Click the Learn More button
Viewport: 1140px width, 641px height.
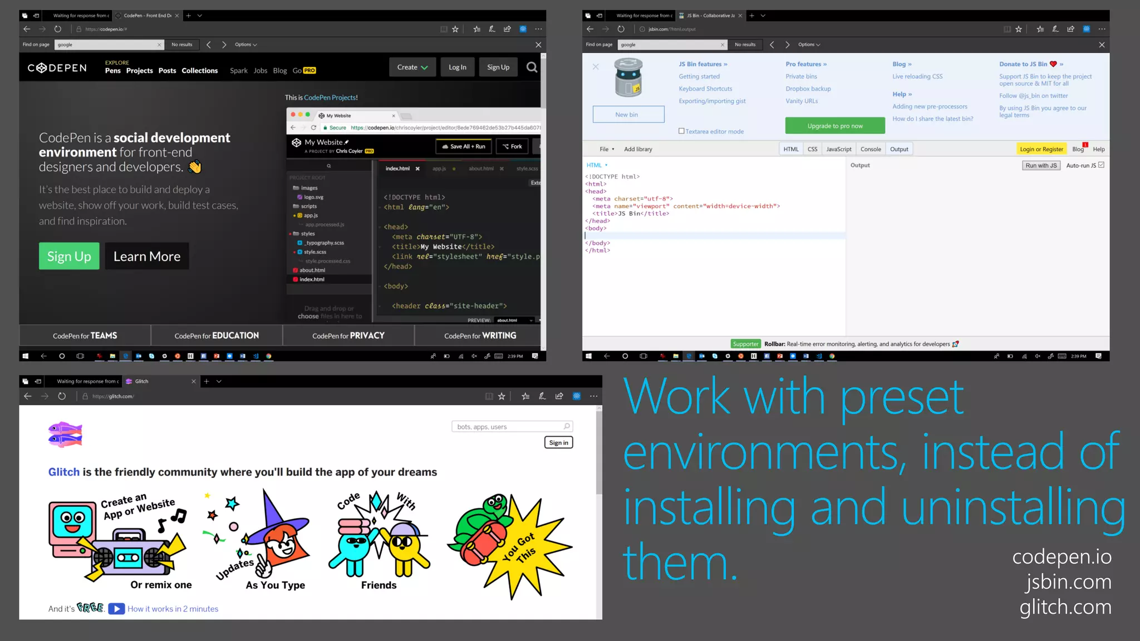(147, 256)
